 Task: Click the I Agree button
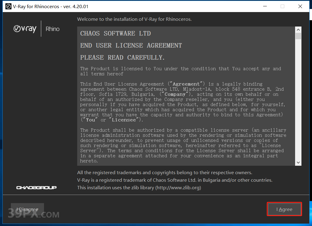(x=284, y=209)
